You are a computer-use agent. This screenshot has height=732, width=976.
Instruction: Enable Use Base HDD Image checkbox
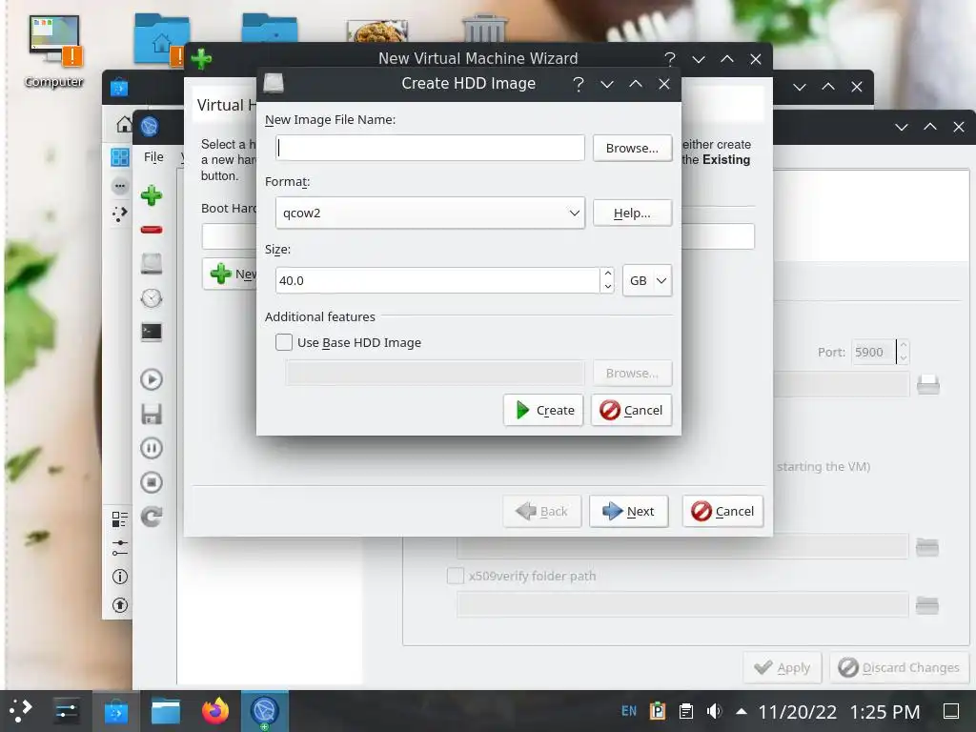coord(284,342)
